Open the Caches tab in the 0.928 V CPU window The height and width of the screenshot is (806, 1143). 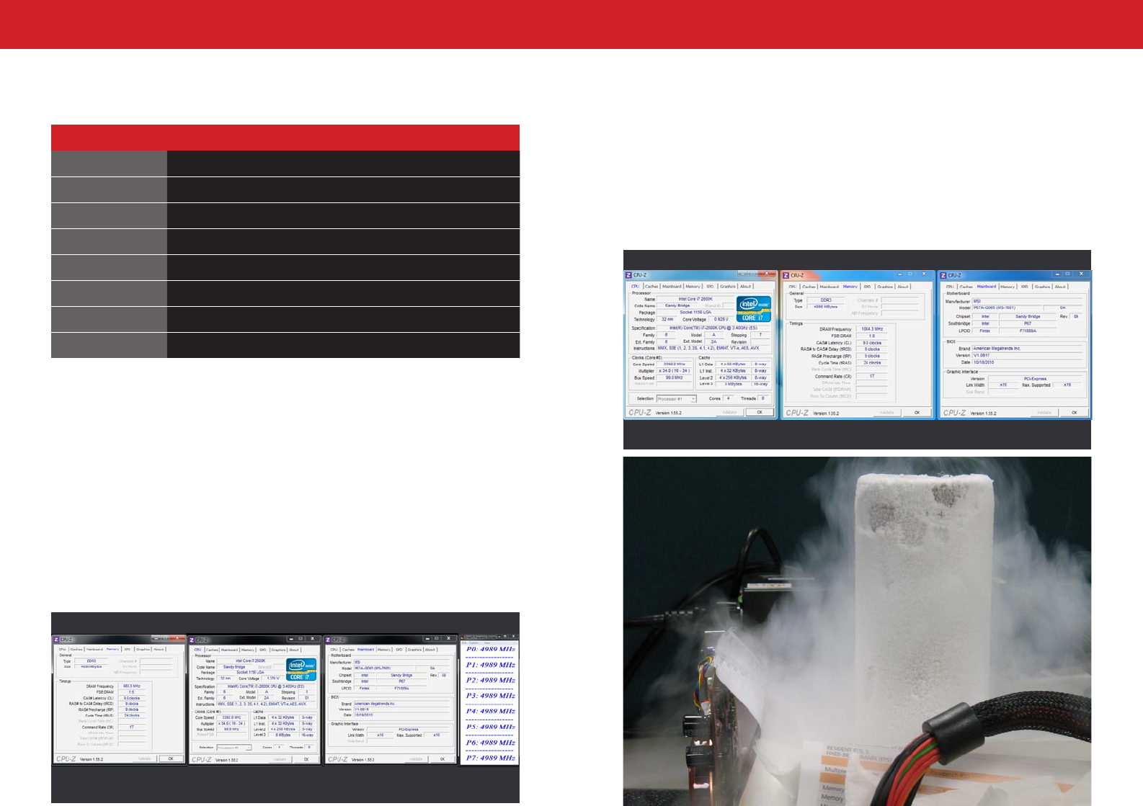[651, 287]
